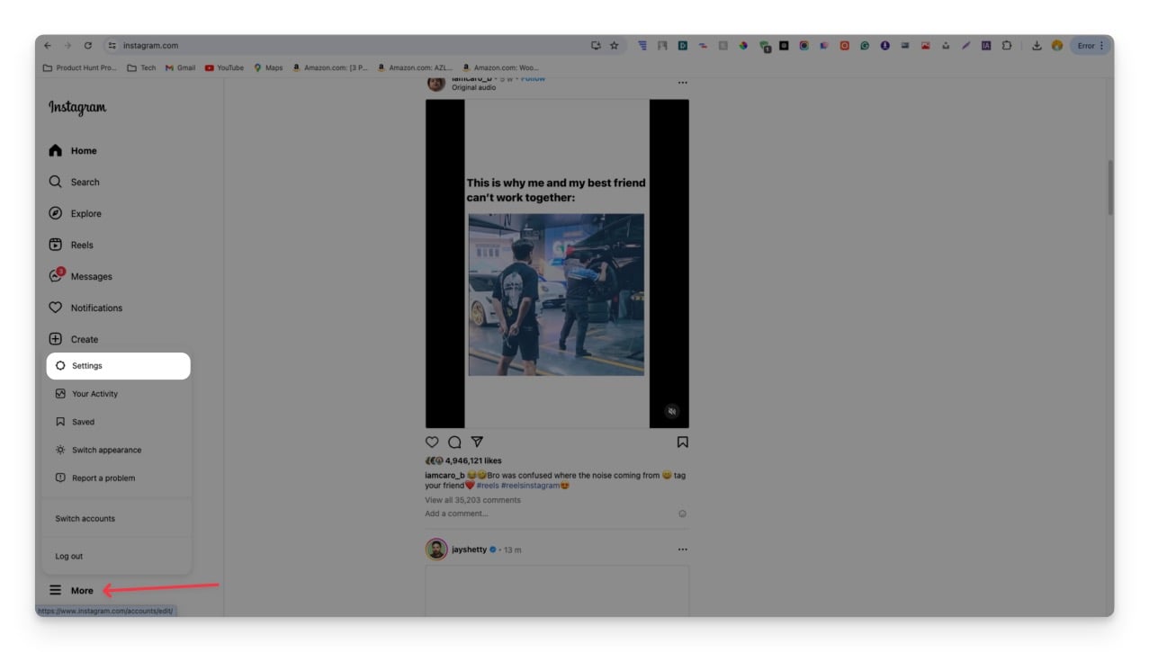Click the address bar URL

150,46
